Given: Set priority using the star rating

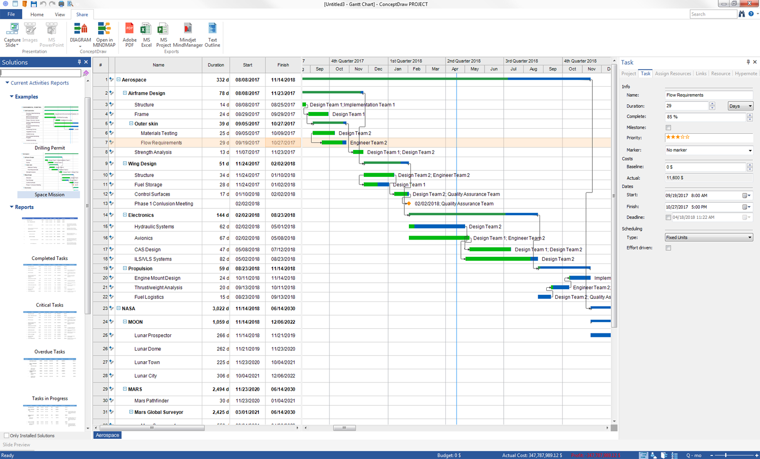Looking at the screenshot, I should point(678,137).
